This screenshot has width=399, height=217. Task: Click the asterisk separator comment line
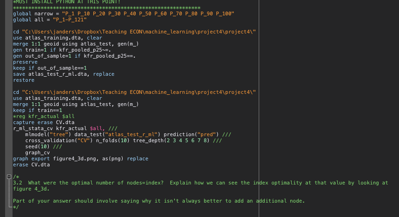pos(107,8)
